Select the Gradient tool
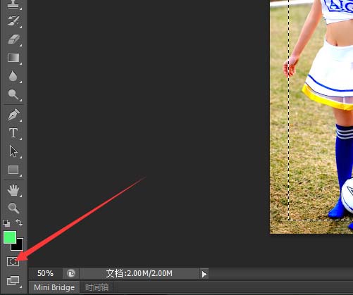 13,58
